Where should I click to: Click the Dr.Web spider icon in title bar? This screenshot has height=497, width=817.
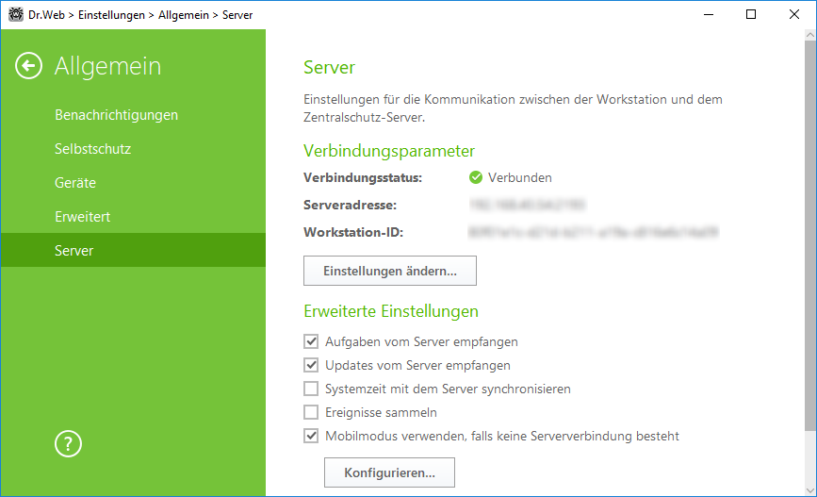click(16, 14)
